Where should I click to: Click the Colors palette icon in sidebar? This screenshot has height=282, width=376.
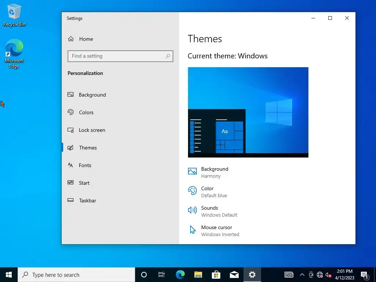click(70, 112)
